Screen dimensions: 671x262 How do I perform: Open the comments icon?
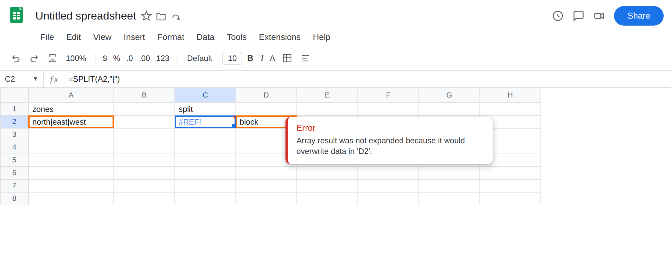(x=579, y=16)
